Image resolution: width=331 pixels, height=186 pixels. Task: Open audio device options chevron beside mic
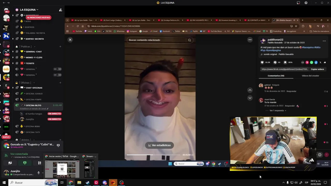point(42,173)
